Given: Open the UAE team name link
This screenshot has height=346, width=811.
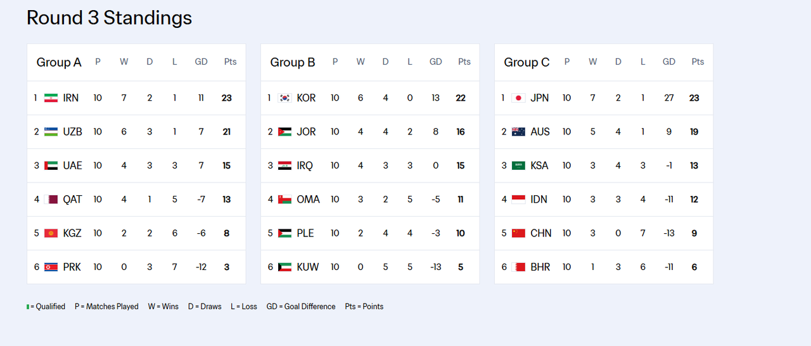Looking at the screenshot, I should point(73,165).
